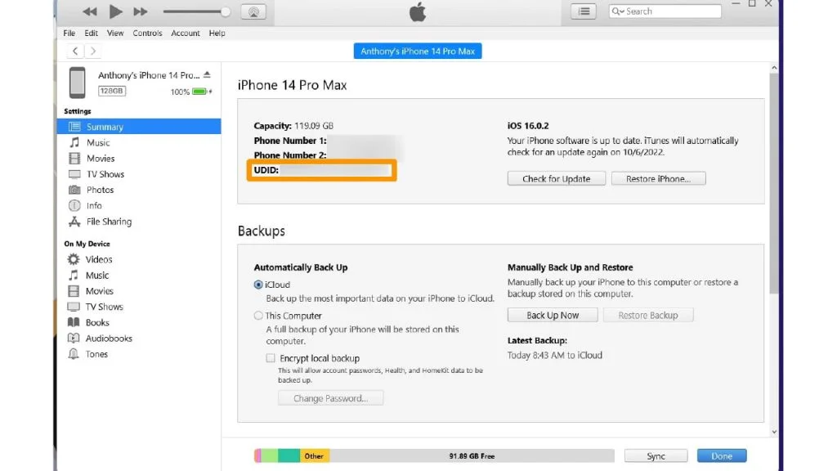The image size is (837, 471).
Task: Click scrollbar up arrow
Action: click(x=774, y=69)
